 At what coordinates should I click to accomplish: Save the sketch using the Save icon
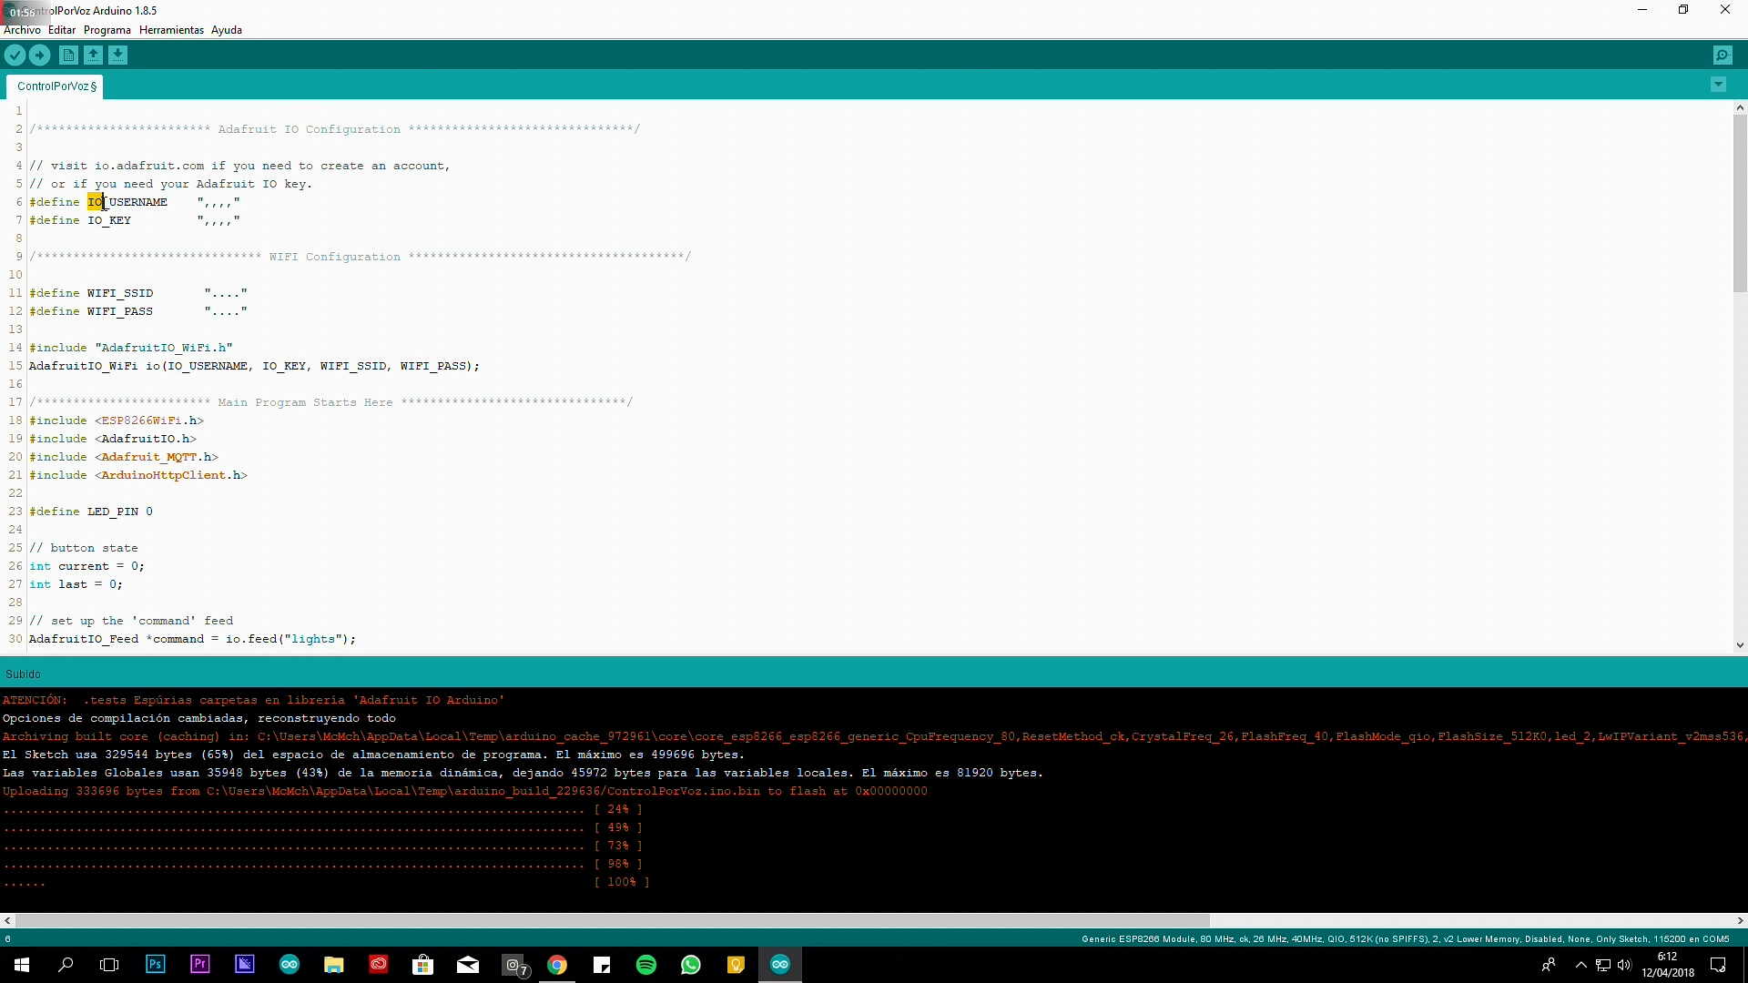118,55
